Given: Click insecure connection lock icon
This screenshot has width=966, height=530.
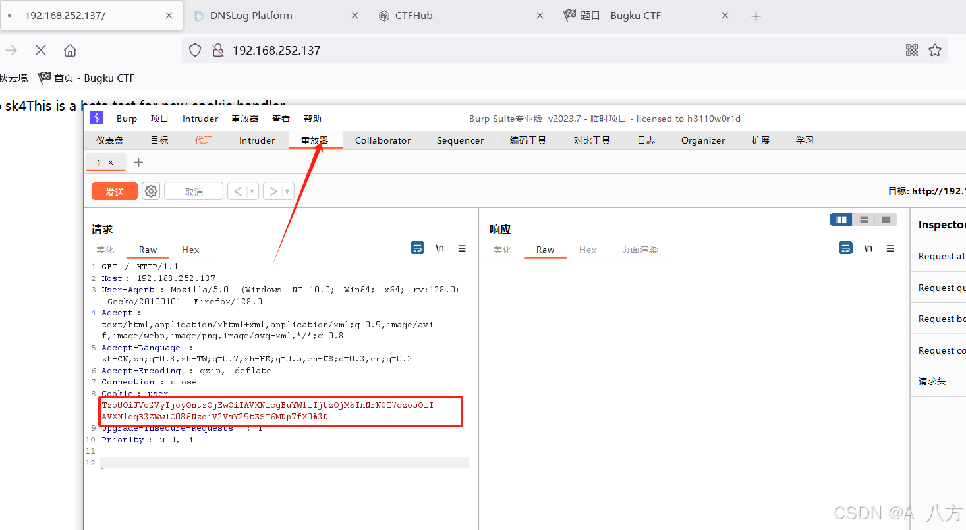Looking at the screenshot, I should click(x=217, y=50).
